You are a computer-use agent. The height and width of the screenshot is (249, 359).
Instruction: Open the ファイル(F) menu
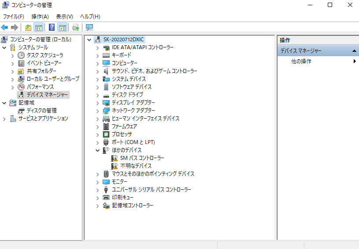pos(14,16)
